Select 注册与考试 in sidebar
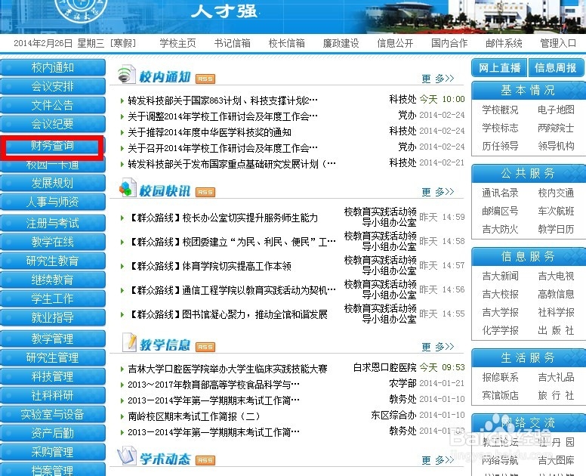 coord(53,223)
